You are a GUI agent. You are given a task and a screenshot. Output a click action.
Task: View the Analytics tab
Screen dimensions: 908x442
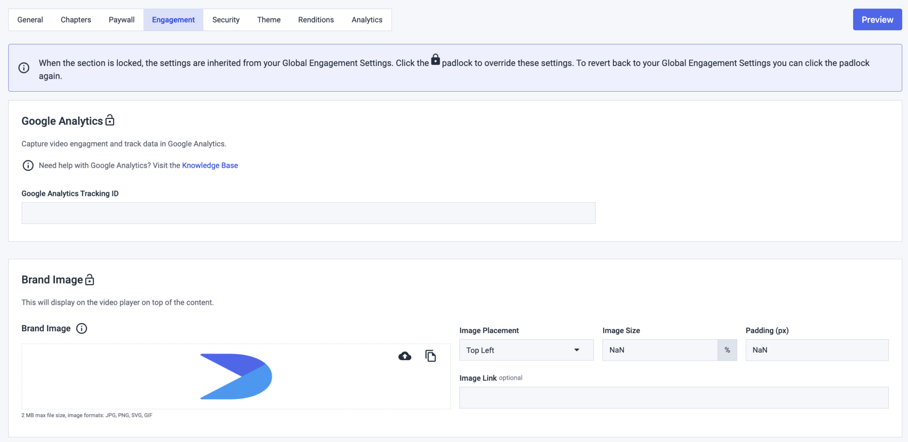coord(367,20)
